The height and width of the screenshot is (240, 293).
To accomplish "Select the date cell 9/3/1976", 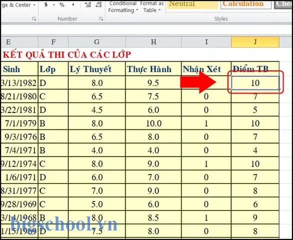I will 19,136.
